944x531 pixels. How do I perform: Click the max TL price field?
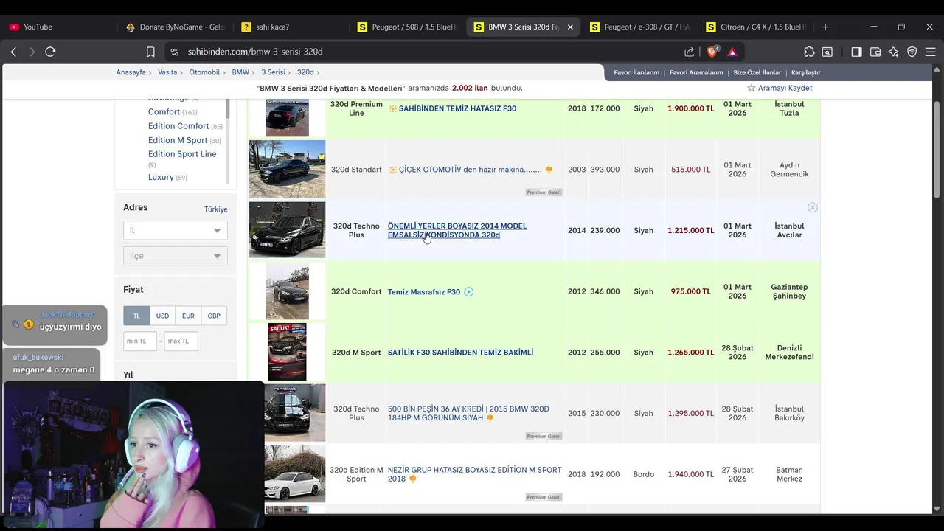181,341
